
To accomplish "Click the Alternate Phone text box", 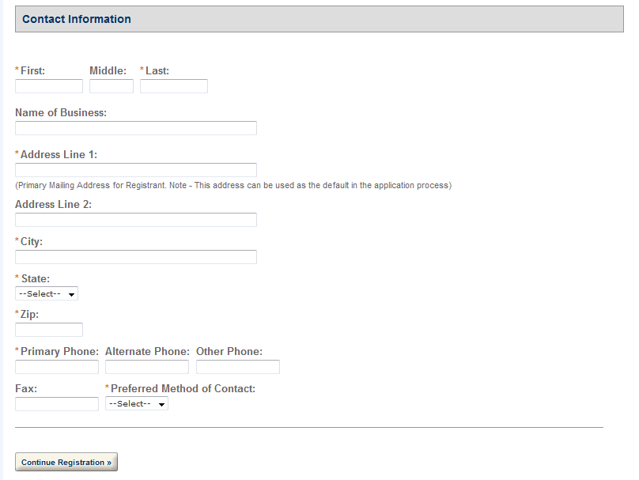I will (146, 367).
